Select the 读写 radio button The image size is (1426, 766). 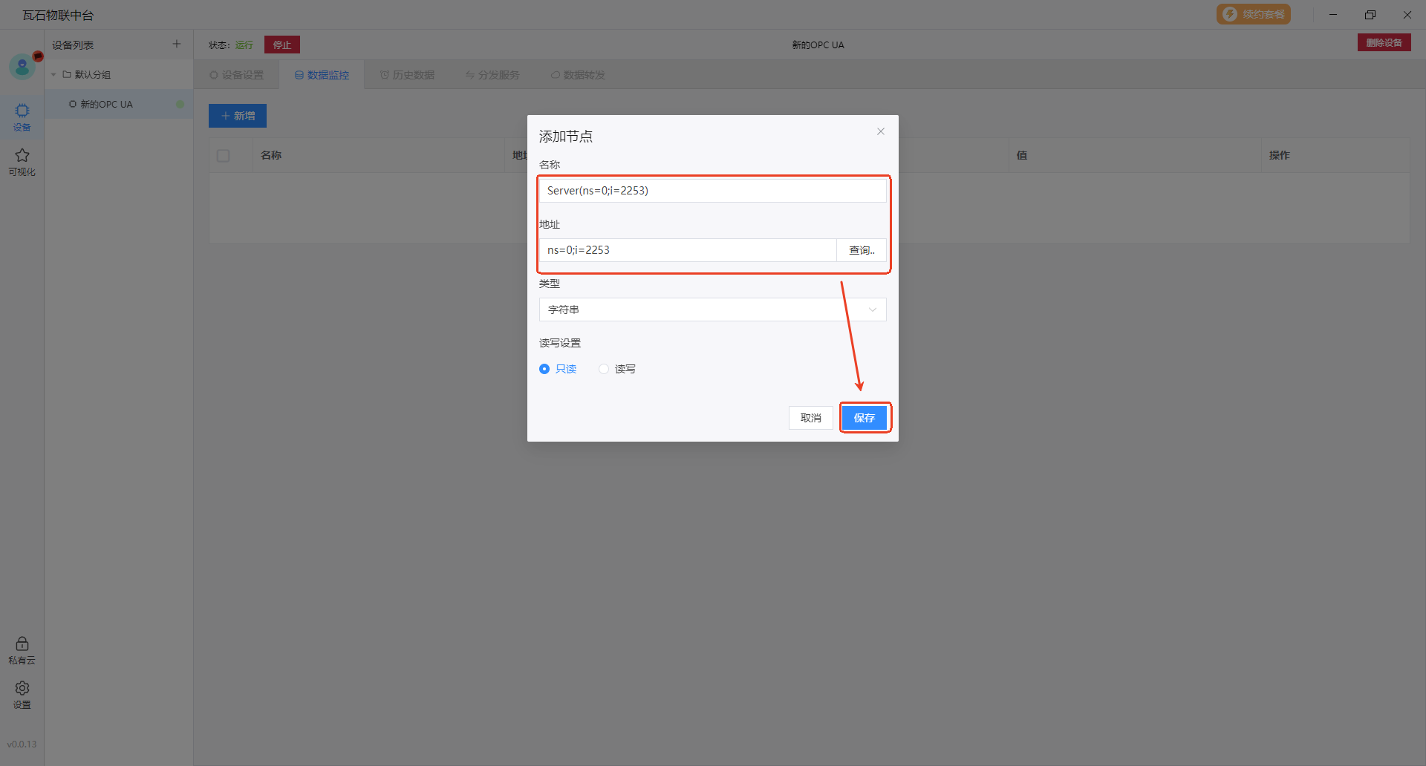click(x=604, y=369)
